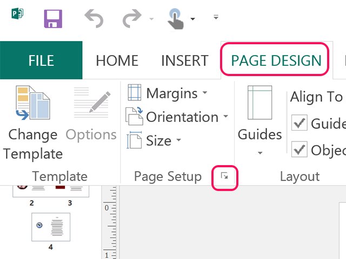Select the PAGE DESIGN tab
This screenshot has height=259, width=346.
click(x=276, y=60)
